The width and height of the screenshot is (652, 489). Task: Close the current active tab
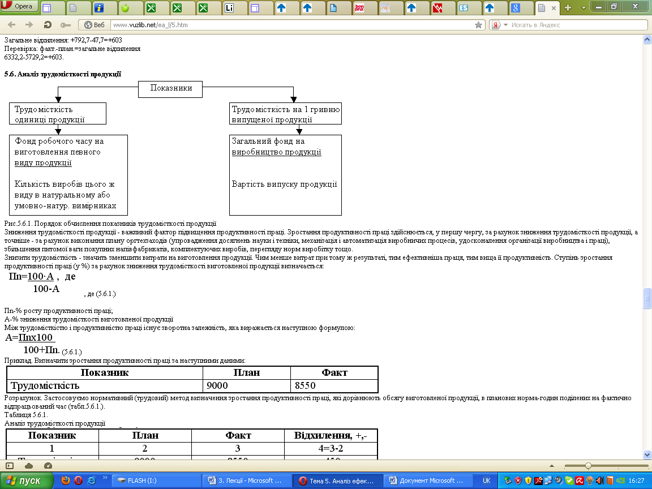click(554, 8)
